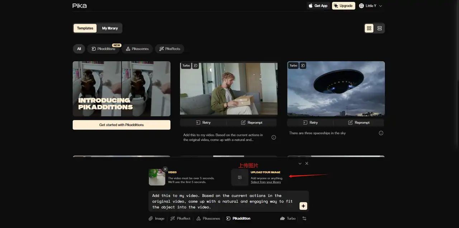The width and height of the screenshot is (459, 228).
Task: Click Pikaddition badge icon on the UFO video
Action: [x=303, y=66]
